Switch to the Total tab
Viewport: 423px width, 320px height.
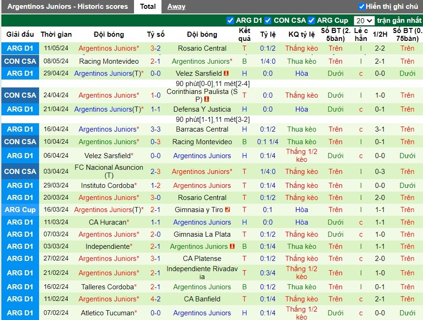click(x=148, y=7)
